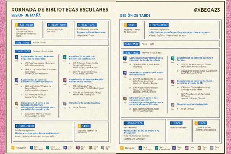Click 'Experiencias de centros: Lectura e voluntariado'
Image resolution: width=231 pixels, height=154 pixels.
click(146, 73)
